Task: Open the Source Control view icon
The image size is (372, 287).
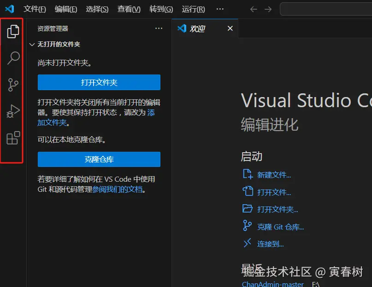Action: [x=13, y=85]
